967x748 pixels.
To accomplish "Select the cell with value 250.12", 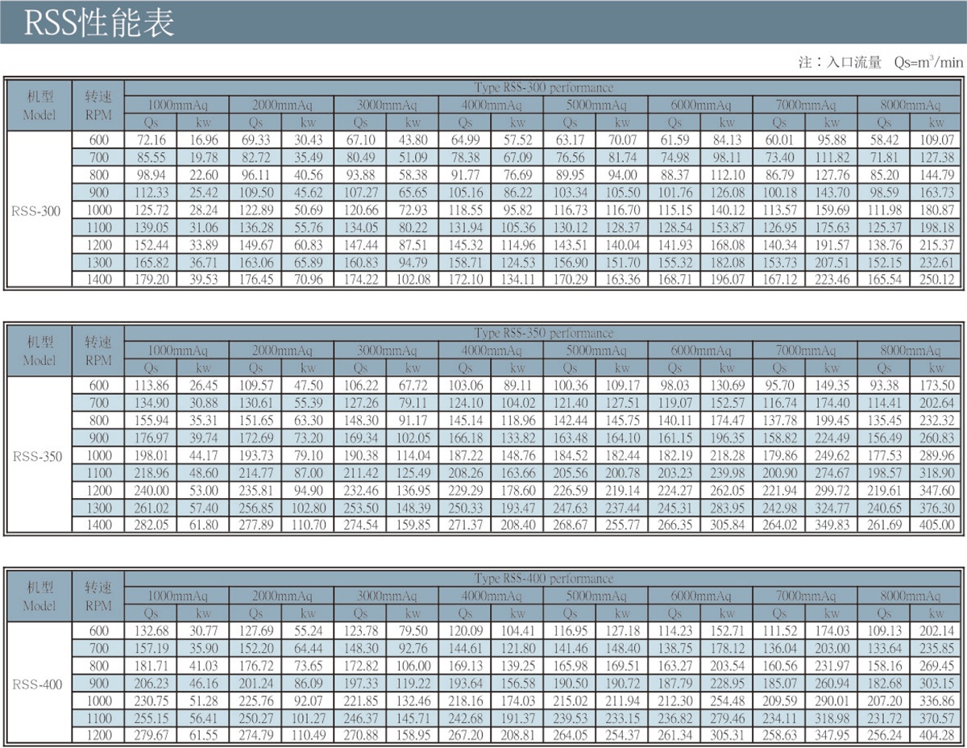I will point(936,280).
